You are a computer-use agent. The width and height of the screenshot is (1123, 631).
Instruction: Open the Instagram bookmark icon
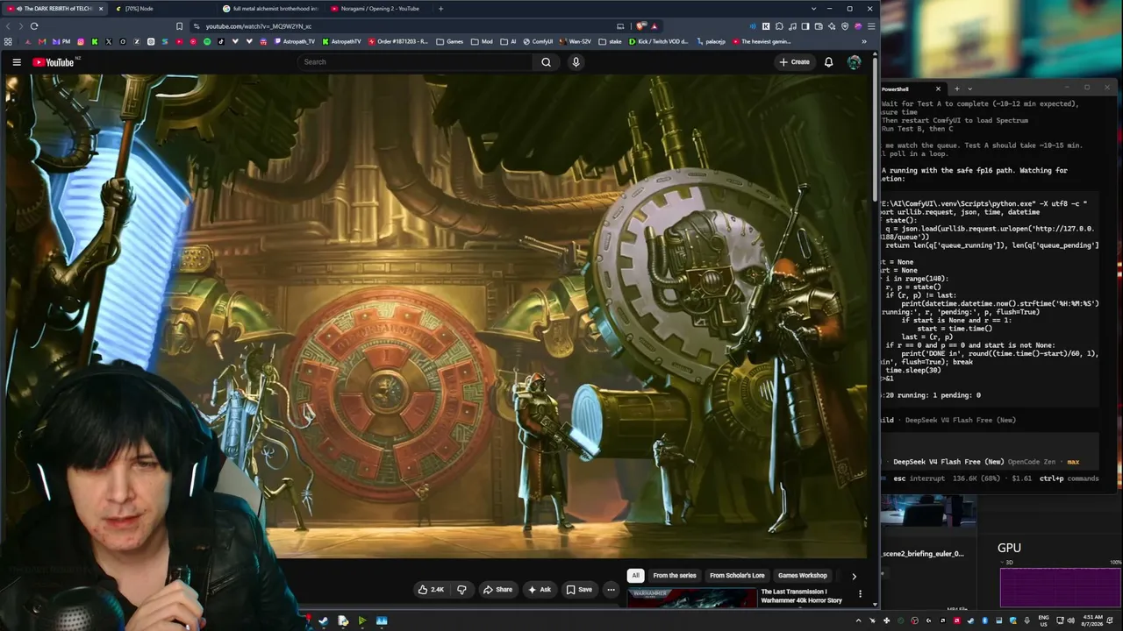click(81, 41)
